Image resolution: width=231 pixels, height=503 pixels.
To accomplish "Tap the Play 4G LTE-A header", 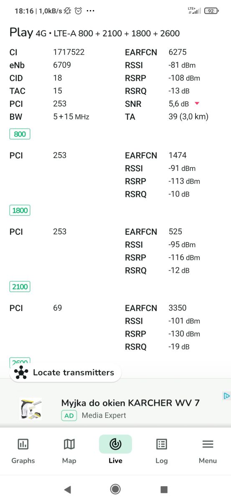I will pyautogui.click(x=95, y=33).
